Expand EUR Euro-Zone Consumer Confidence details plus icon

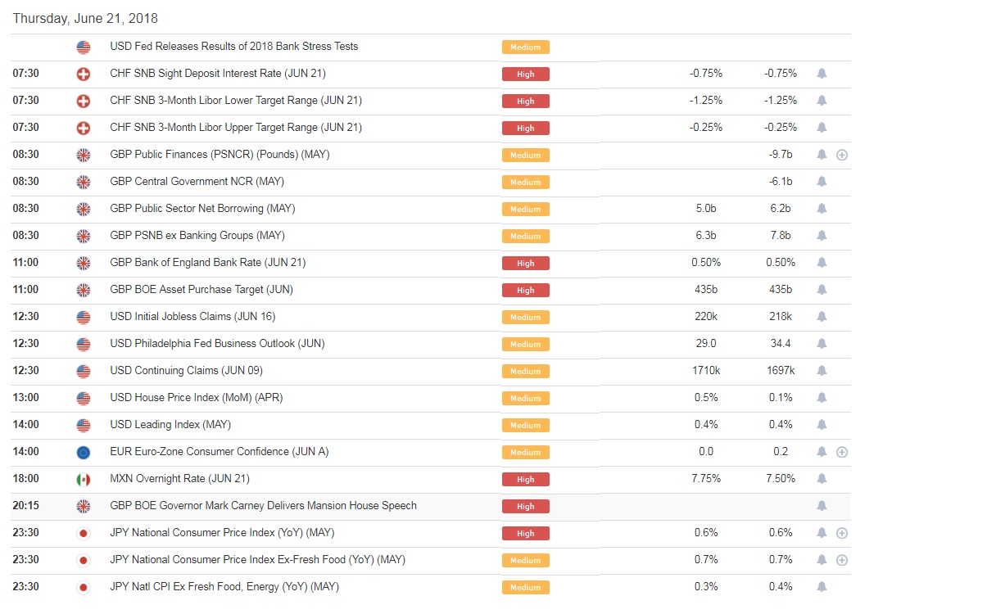(841, 452)
